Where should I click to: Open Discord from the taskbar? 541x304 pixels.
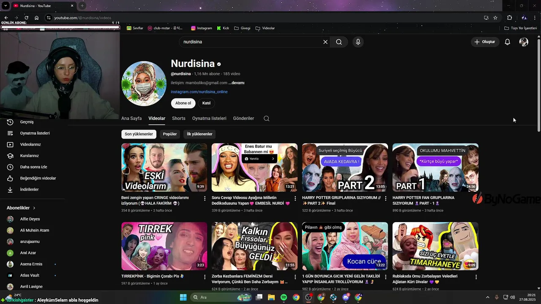coord(346,297)
